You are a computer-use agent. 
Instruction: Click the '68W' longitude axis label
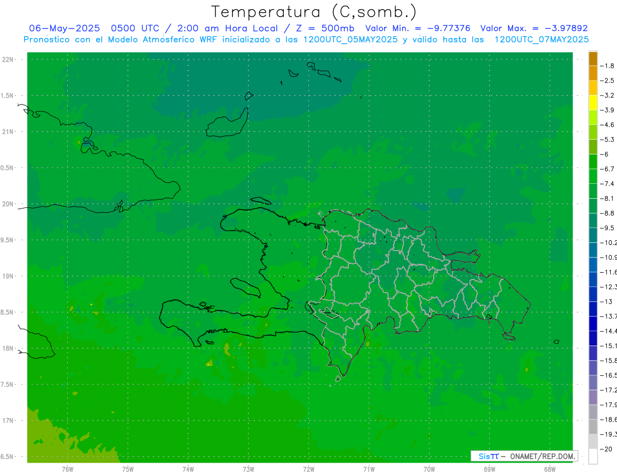click(550, 469)
